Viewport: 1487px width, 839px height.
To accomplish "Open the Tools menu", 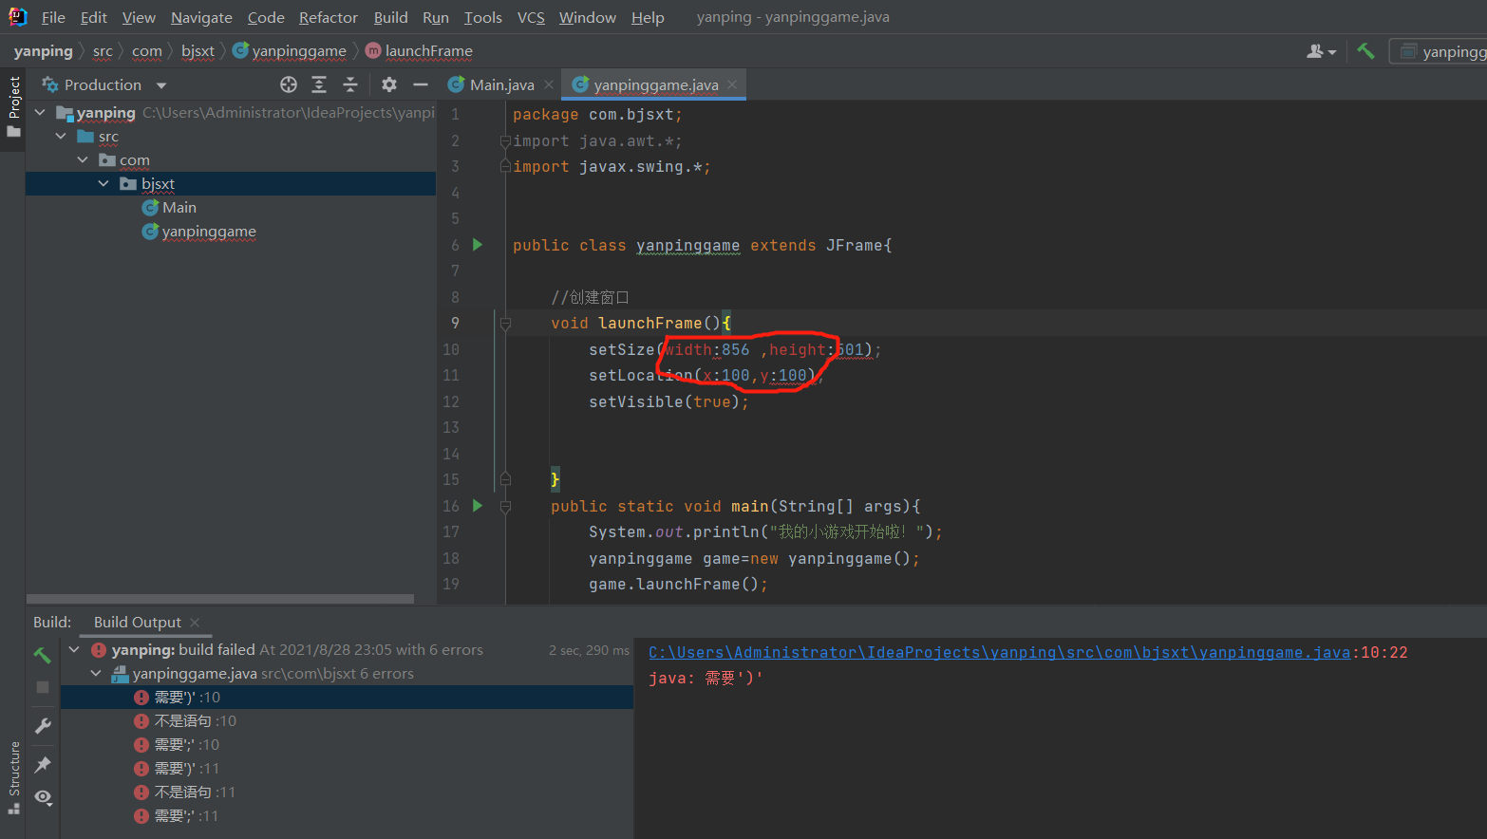I will coord(482,17).
